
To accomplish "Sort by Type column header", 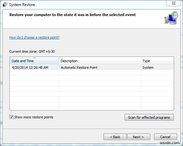I will [157, 61].
